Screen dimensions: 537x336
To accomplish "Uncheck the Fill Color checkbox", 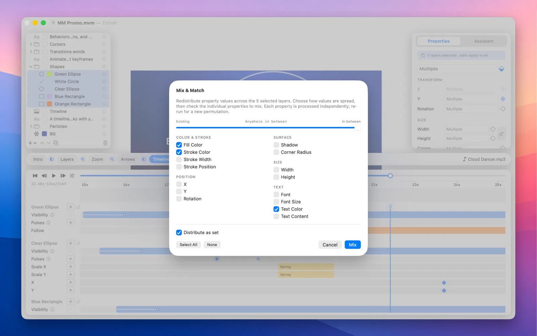I will coord(179,145).
